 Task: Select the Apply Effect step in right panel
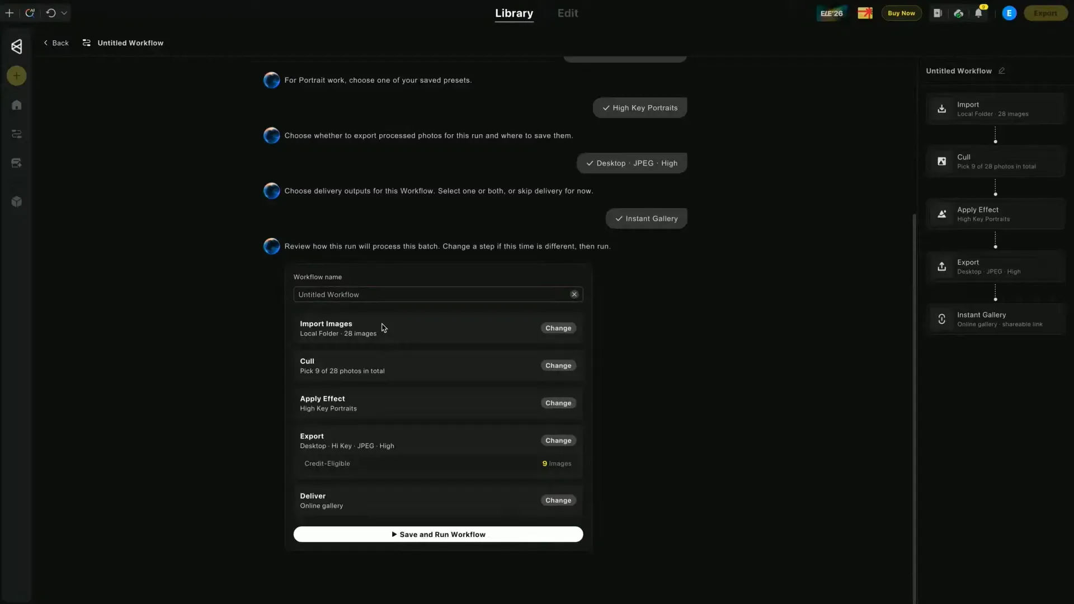tap(996, 214)
